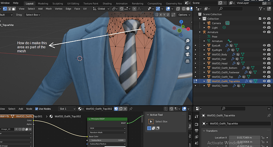Select wireframe shading mode
This screenshot has height=147, width=273.
coord(184,9)
